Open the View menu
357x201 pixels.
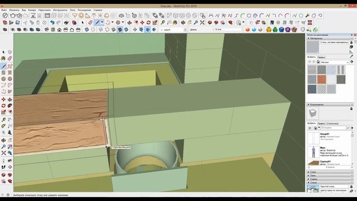[x=23, y=10]
